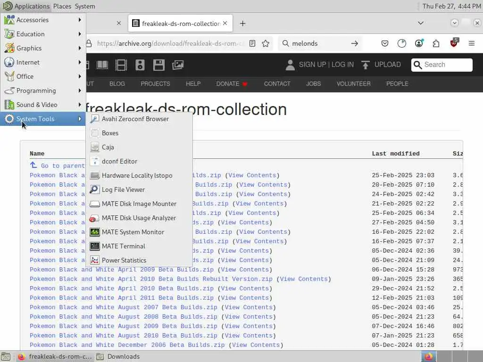
Task: Click the show desktop icon in bottom panel
Action: tap(6, 356)
